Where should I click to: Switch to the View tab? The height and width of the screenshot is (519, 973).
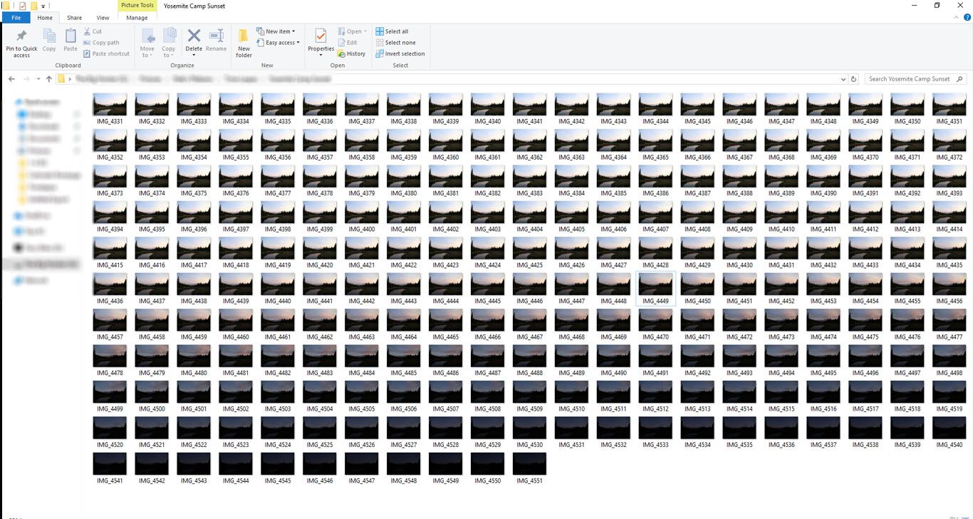(103, 17)
